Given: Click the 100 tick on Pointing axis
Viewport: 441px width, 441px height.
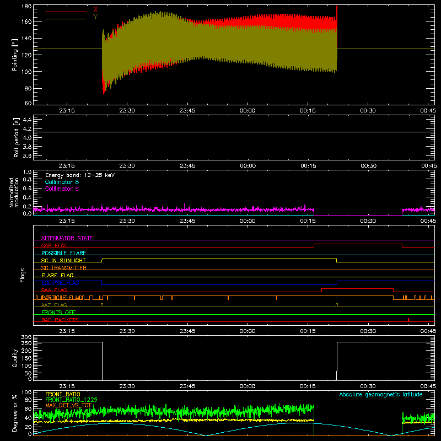Looking at the screenshot, I should (26, 72).
